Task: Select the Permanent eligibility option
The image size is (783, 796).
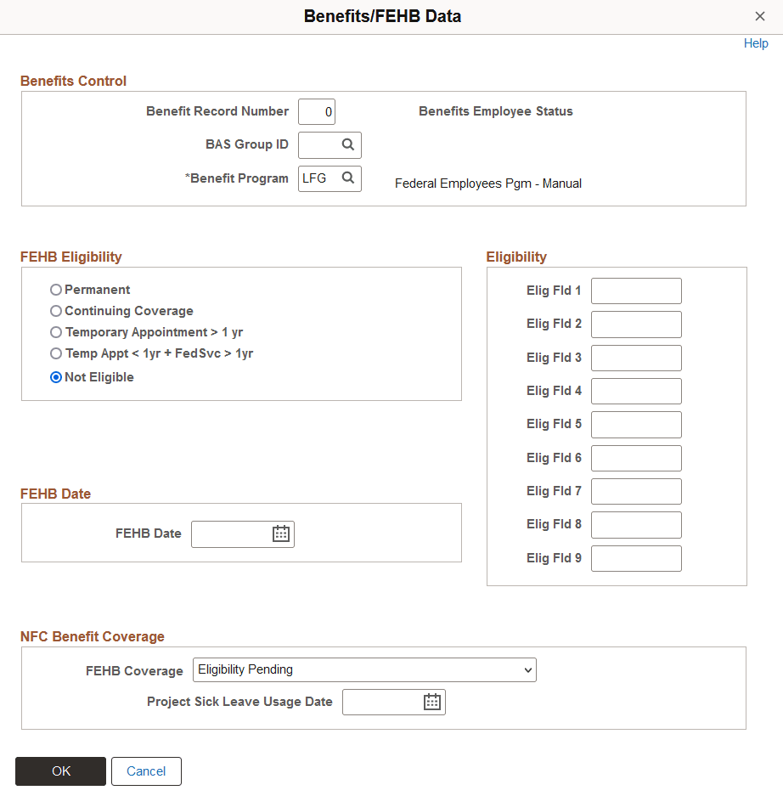Action: [55, 289]
